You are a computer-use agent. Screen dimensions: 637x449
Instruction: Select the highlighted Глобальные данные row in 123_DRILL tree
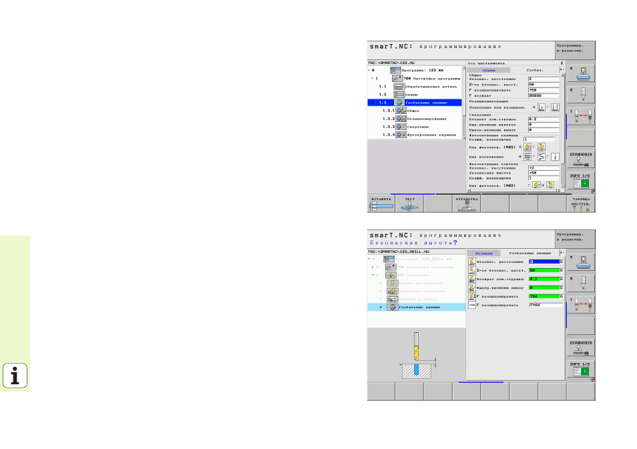click(x=417, y=307)
